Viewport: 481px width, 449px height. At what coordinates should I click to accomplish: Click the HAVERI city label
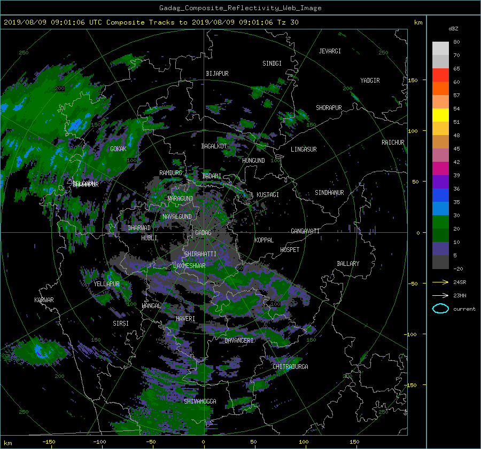185,319
